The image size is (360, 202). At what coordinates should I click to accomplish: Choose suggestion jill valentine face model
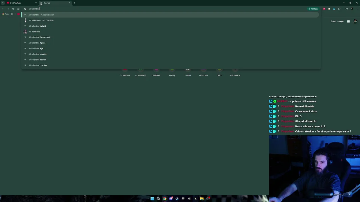(x=170, y=37)
